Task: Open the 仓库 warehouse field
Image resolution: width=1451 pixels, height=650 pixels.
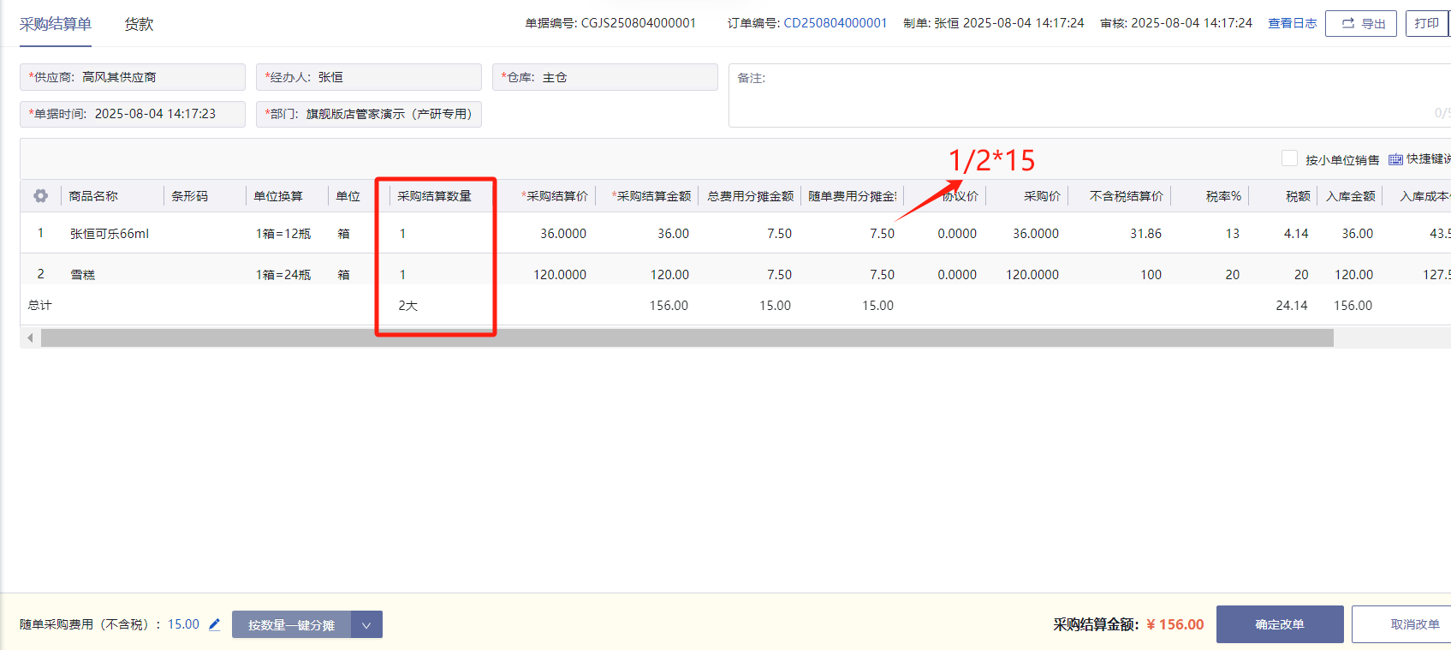Action: pos(604,77)
